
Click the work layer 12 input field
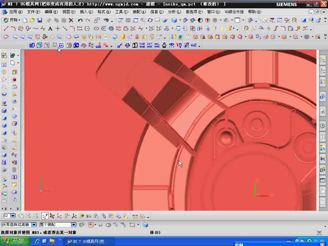[x=7, y=216]
